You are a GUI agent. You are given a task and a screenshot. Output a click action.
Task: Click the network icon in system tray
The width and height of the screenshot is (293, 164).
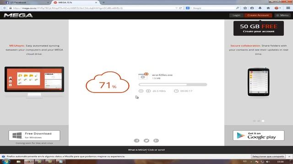point(262,162)
